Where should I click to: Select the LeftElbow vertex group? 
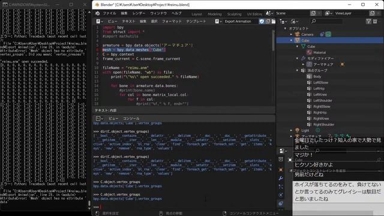tap(320, 83)
